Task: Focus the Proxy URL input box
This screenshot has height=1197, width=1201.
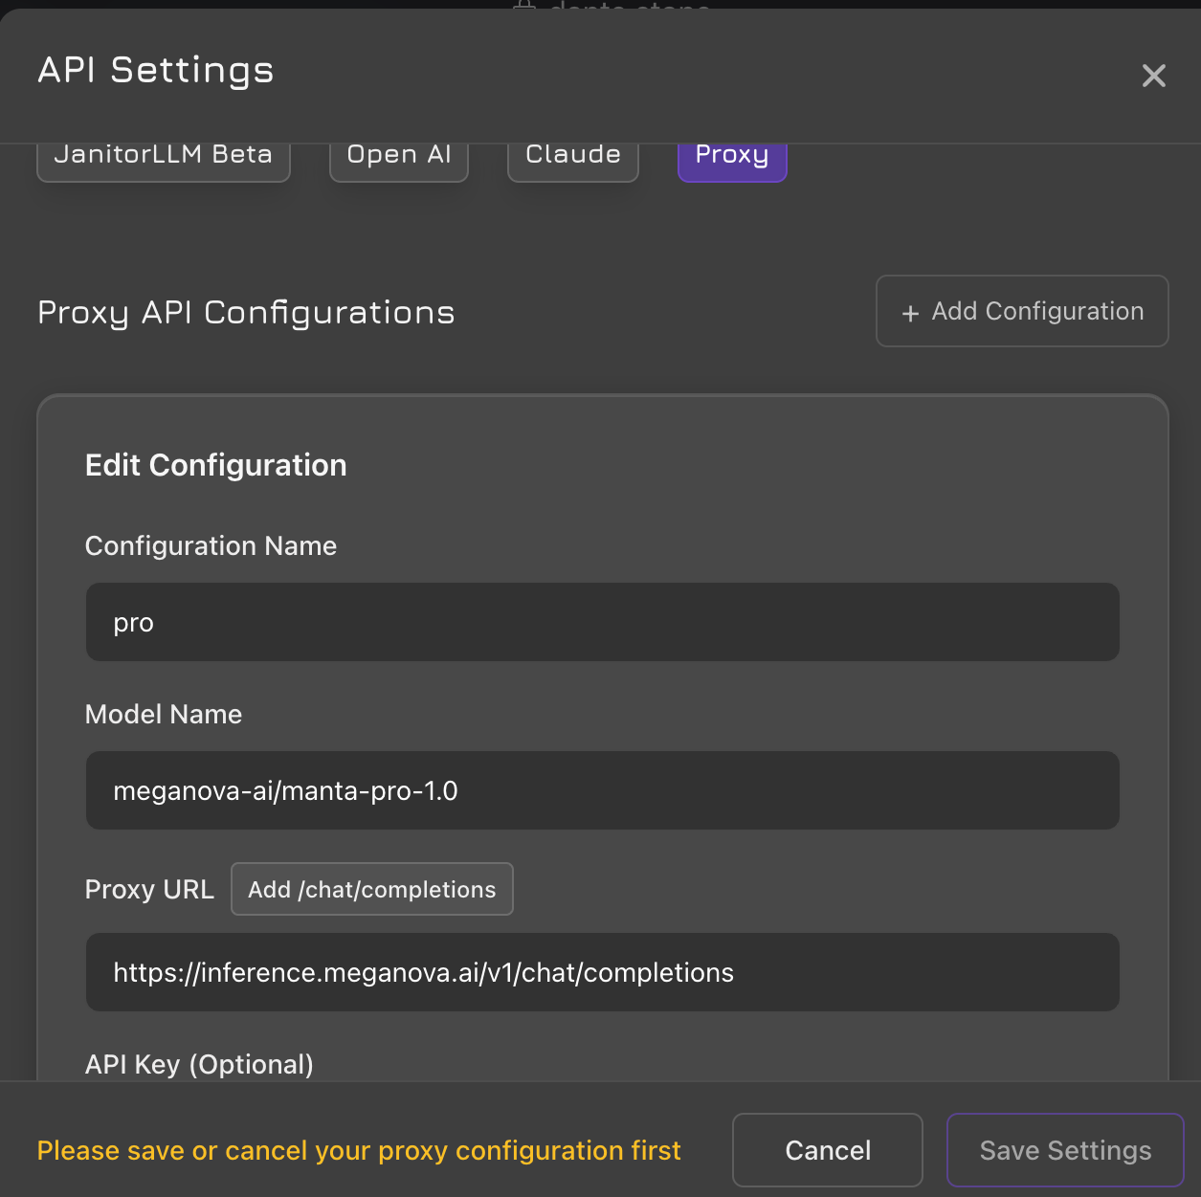Action: pos(603,973)
